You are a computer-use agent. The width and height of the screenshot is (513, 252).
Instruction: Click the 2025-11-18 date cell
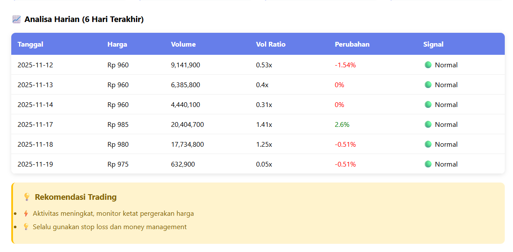pos(35,145)
